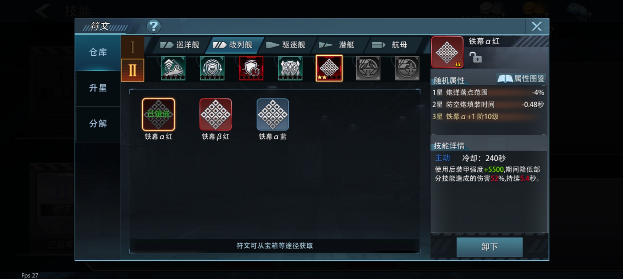The width and height of the screenshot is (623, 279).
Task: Toggle the lock icon under 铁幕α红
Action: tap(475, 57)
